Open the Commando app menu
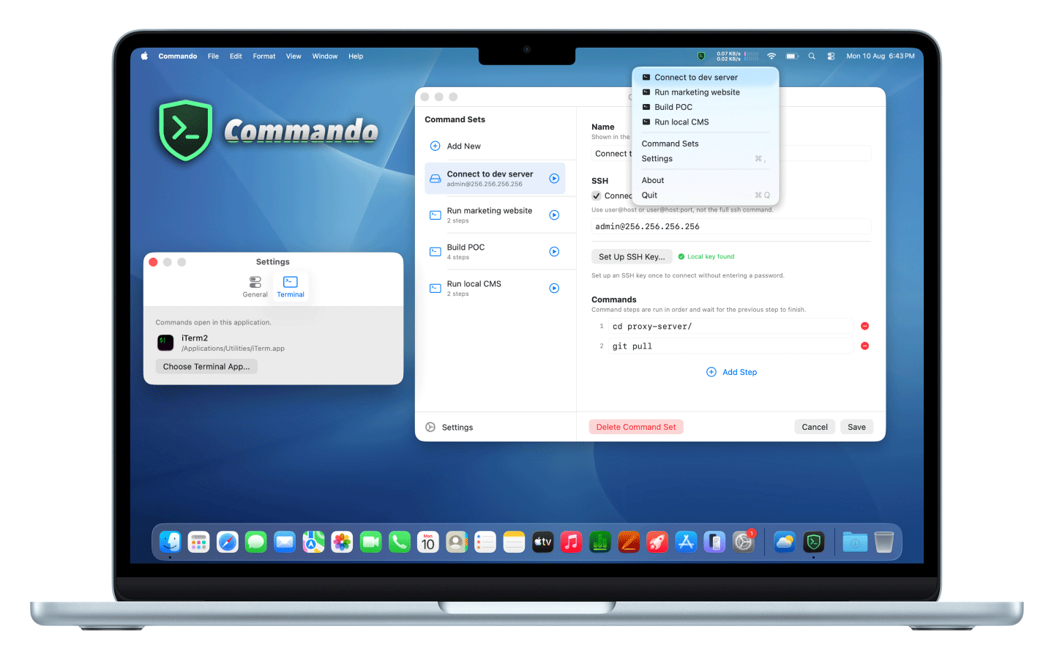 point(178,56)
